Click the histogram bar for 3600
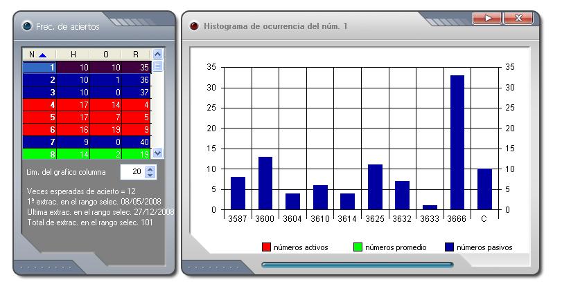This screenshot has height=295, width=571. [x=265, y=183]
